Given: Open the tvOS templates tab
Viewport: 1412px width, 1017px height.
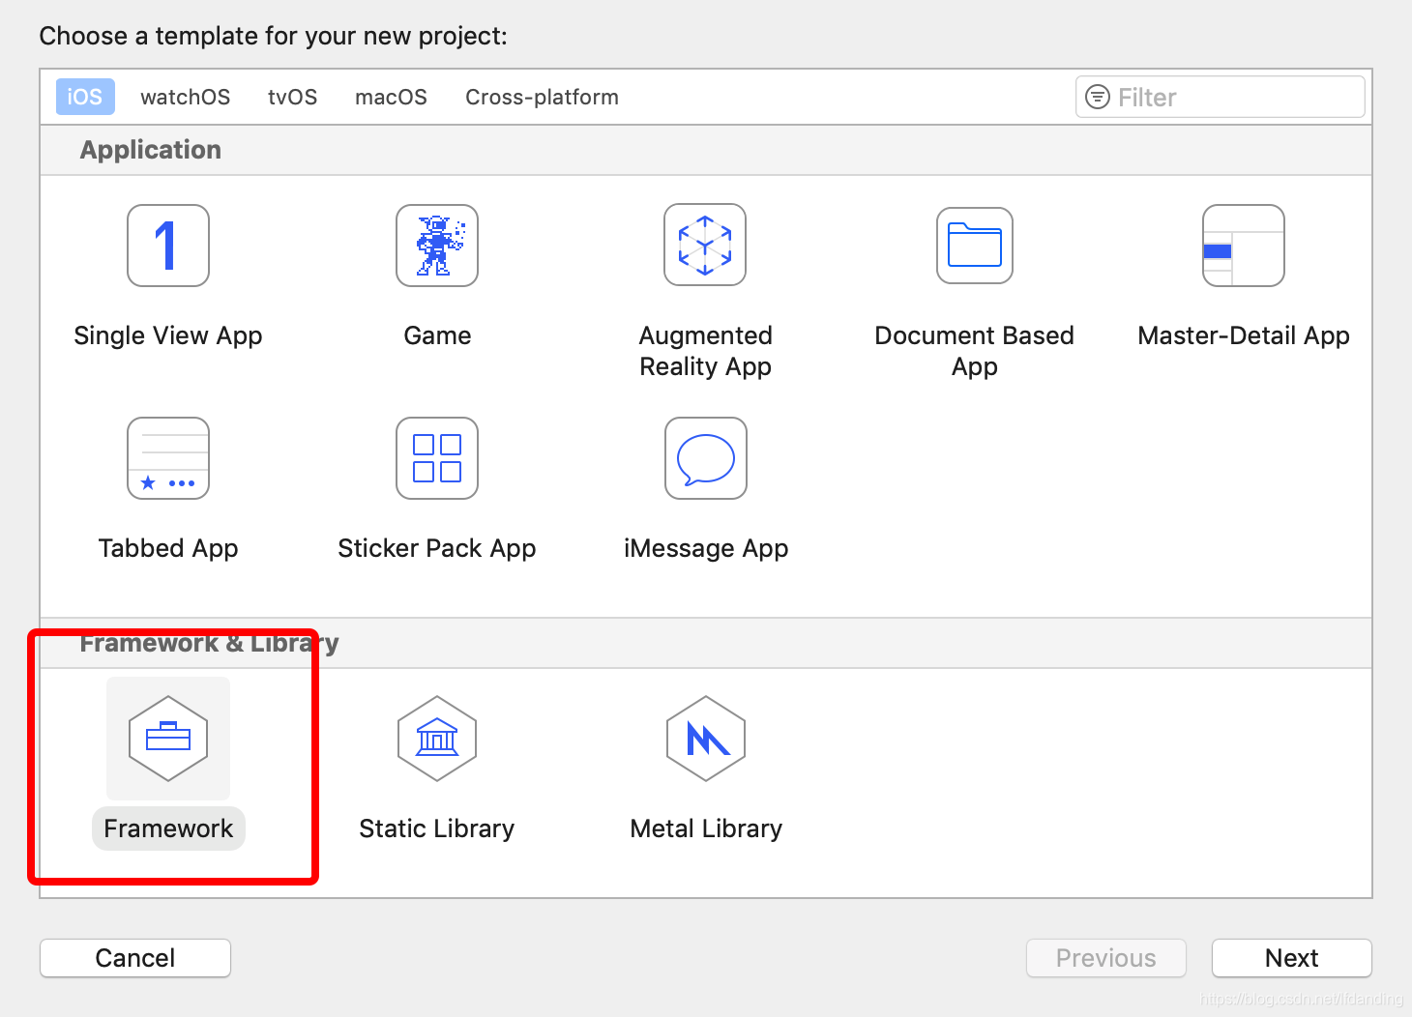Looking at the screenshot, I should [x=293, y=97].
